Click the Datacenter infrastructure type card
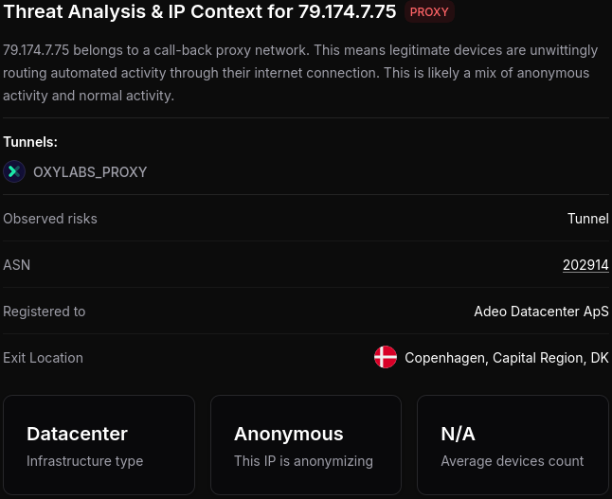 pyautogui.click(x=99, y=445)
